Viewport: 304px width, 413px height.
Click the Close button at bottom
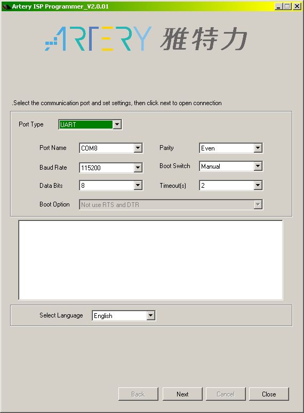click(x=269, y=394)
